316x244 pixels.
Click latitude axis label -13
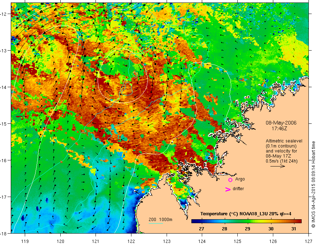(4, 50)
